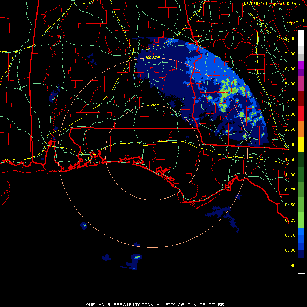Viewport: 307px width, 307px height.
Task: Click the "1.00" legend value
Action: (290, 175)
